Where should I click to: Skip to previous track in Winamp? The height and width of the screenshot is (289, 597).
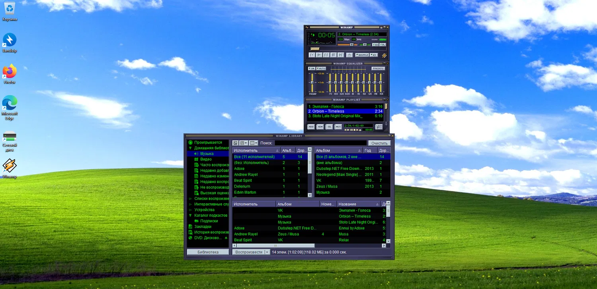pos(312,55)
